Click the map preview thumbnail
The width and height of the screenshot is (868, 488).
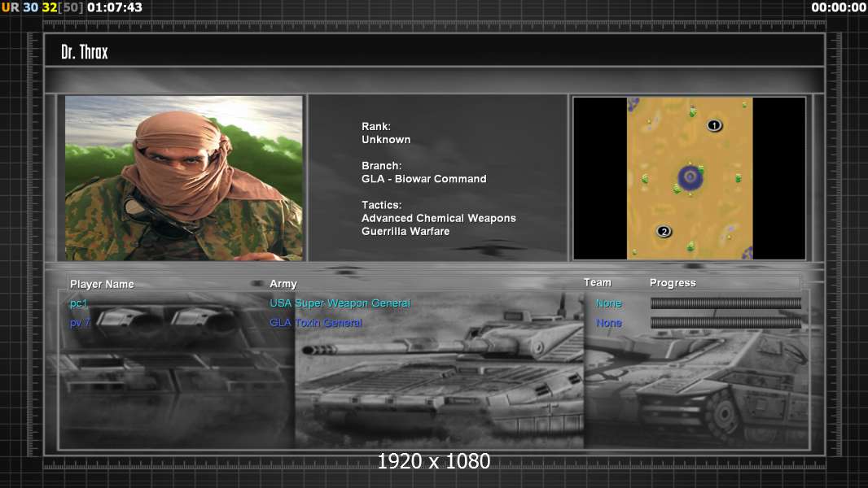(689, 178)
